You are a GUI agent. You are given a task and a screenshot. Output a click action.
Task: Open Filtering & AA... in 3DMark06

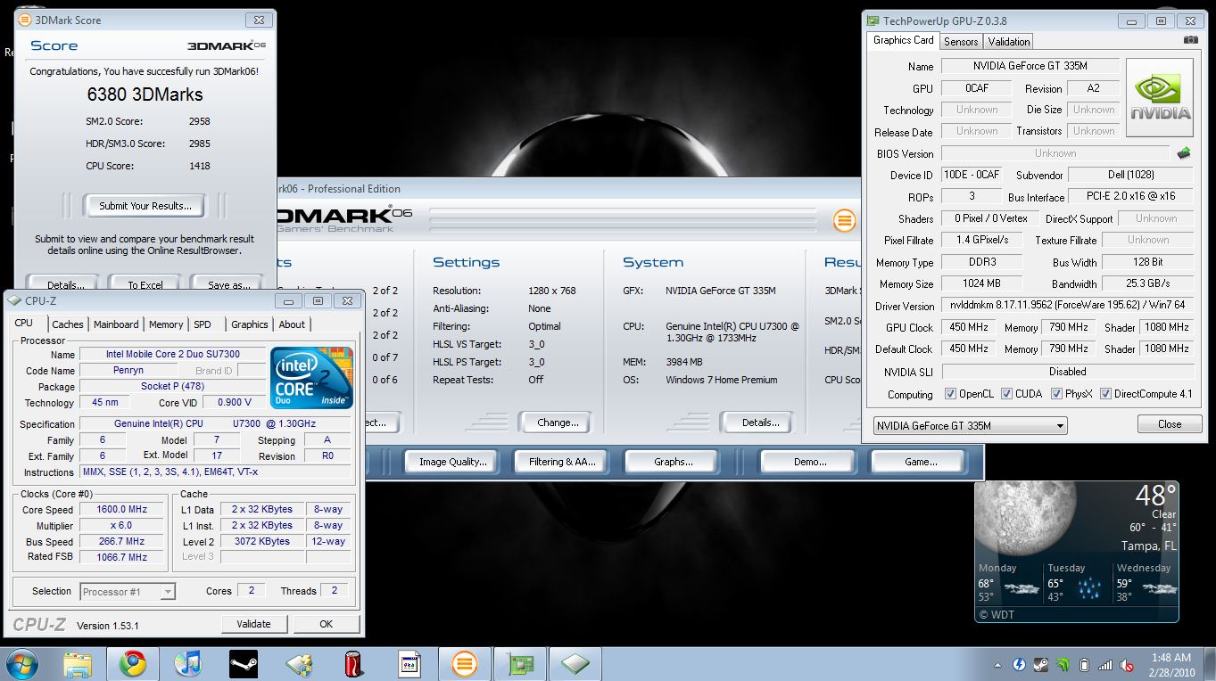562,462
